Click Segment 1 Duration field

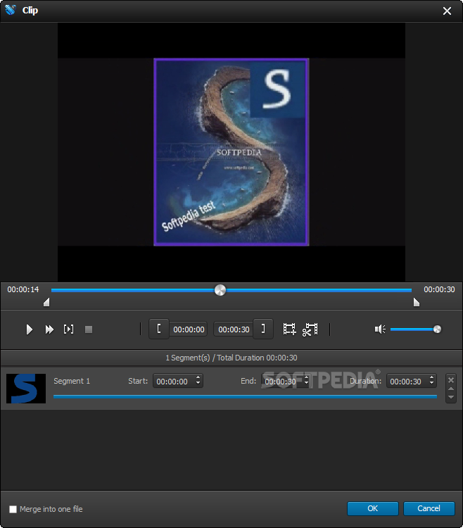(411, 381)
